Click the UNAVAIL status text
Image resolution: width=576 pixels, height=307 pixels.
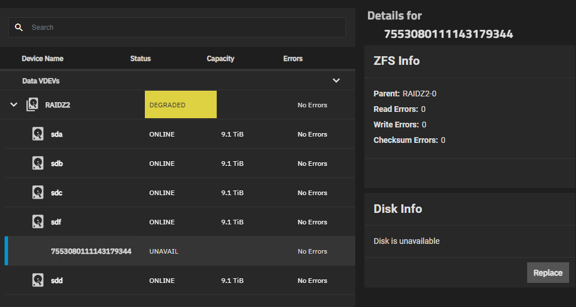(163, 251)
